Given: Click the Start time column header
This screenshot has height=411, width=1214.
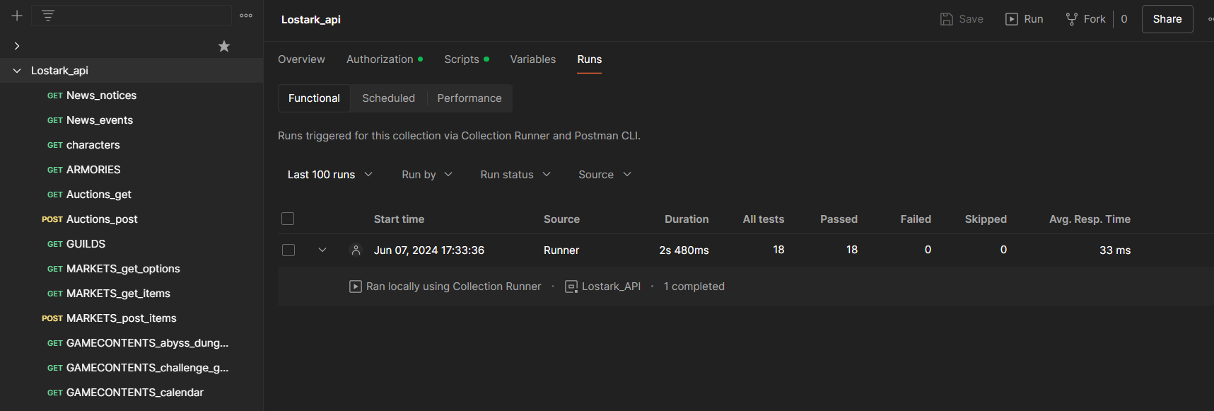Looking at the screenshot, I should pyautogui.click(x=399, y=219).
